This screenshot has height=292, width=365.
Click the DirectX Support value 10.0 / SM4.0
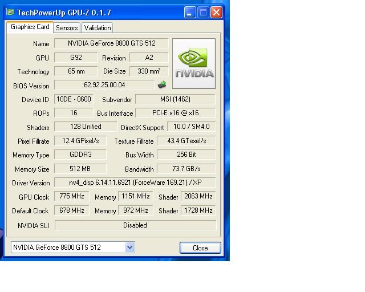[x=192, y=127]
